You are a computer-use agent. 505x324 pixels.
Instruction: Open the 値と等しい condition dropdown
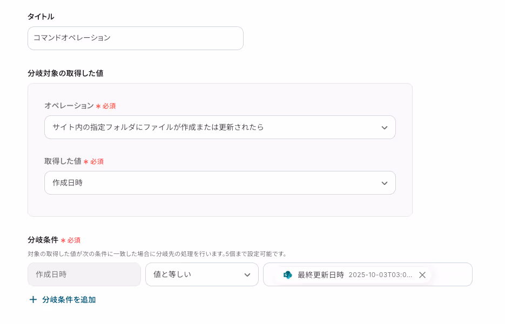(202, 274)
